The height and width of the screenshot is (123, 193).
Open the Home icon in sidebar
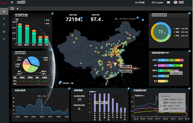pos(4,11)
